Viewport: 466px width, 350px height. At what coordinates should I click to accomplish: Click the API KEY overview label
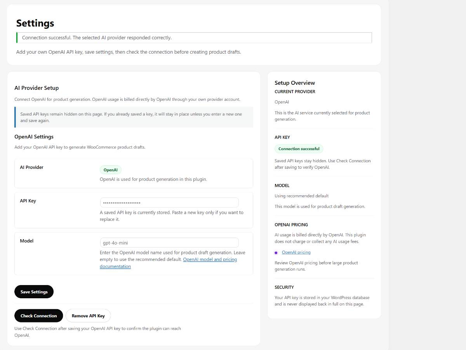(282, 137)
